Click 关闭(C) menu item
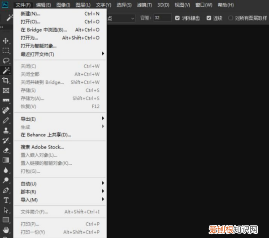This screenshot has height=238, width=269. pos(60,66)
